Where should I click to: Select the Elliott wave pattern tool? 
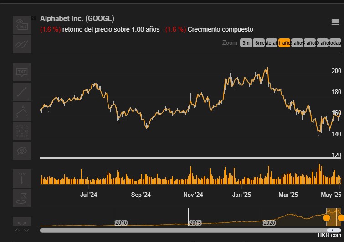click(21, 111)
